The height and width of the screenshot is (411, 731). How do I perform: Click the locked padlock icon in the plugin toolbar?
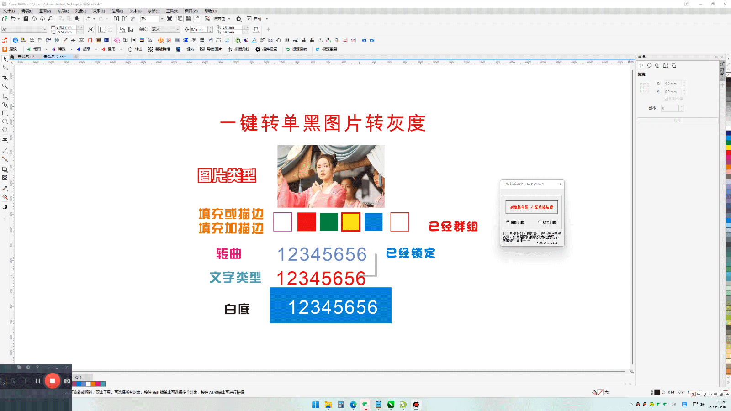[x=304, y=40]
